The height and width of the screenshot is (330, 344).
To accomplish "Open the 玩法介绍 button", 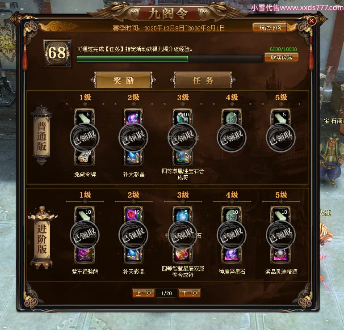I will (x=270, y=28).
